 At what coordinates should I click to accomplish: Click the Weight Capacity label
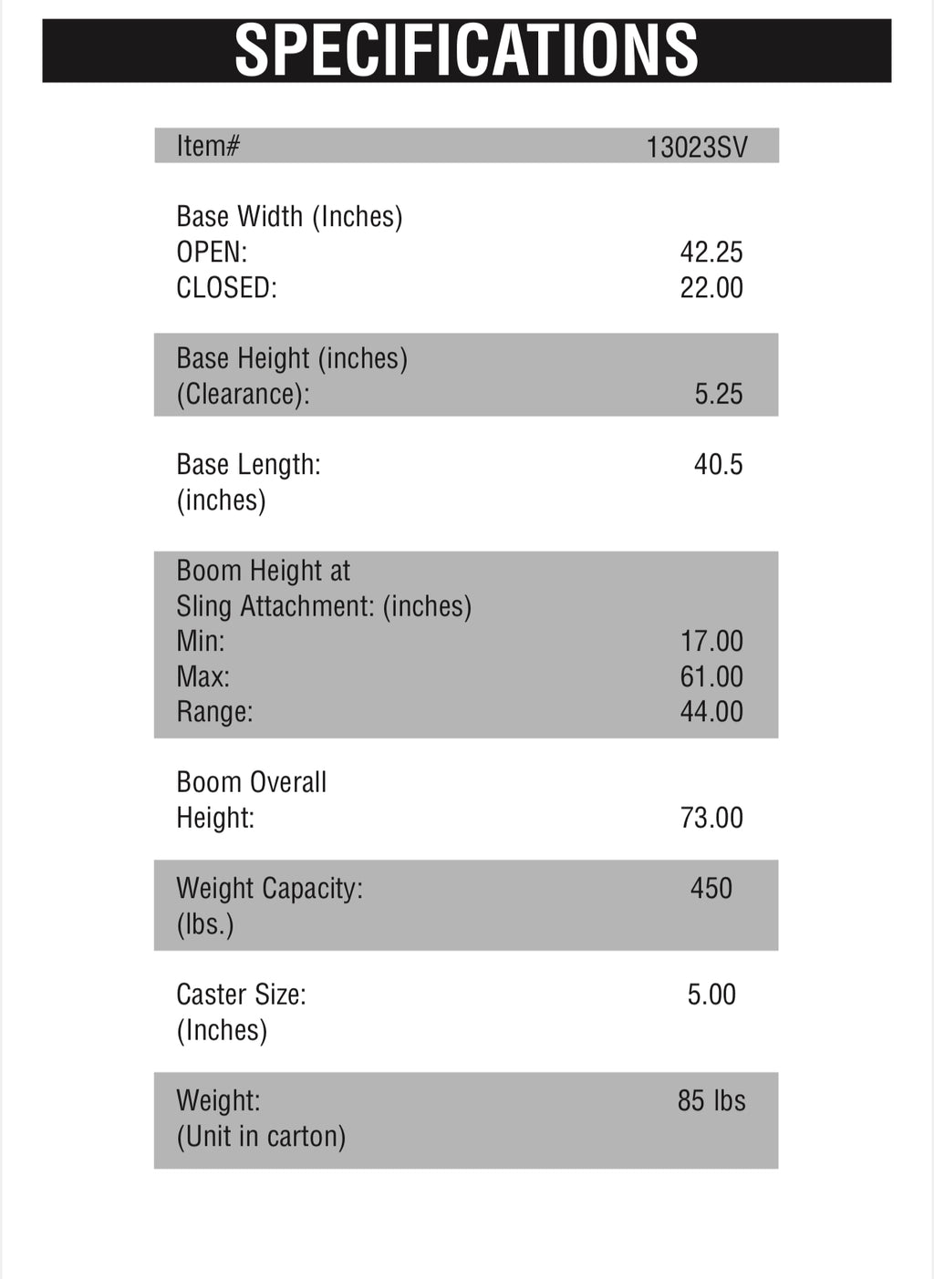(269, 889)
